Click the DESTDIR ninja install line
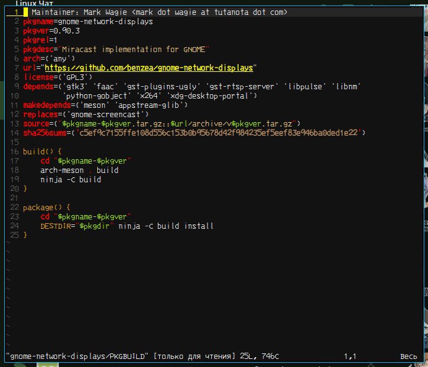This screenshot has height=367, width=428. point(127,226)
